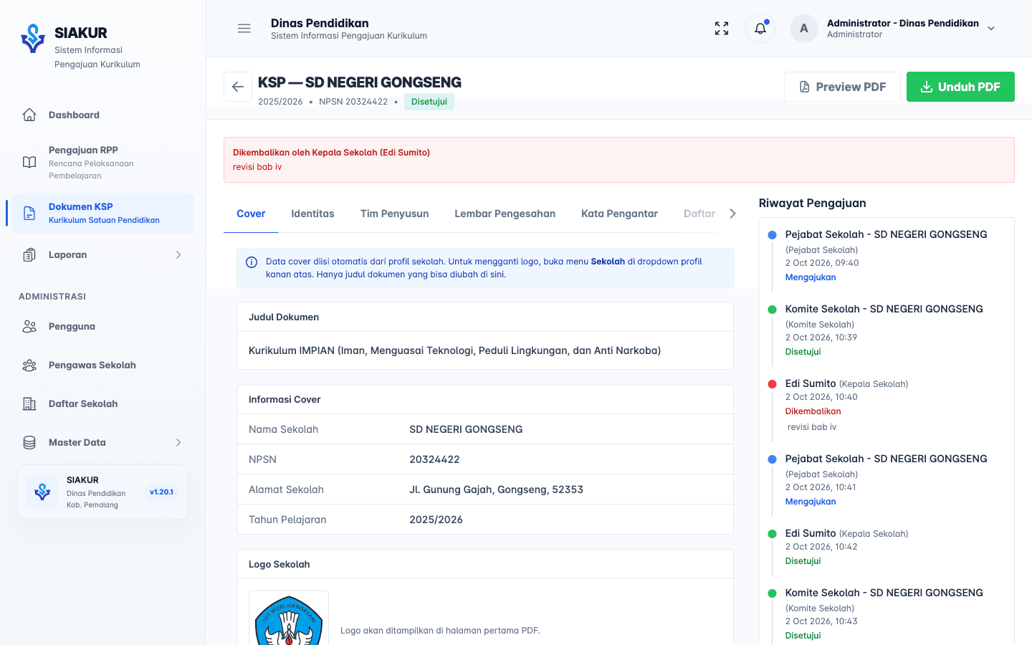Click the Master Data database icon
The image size is (1032, 645).
pyautogui.click(x=29, y=442)
